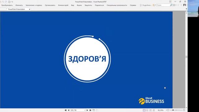Click the zoom percentage 50,19% value

(160, 110)
